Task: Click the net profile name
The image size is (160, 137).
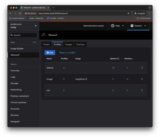Action: (48, 90)
